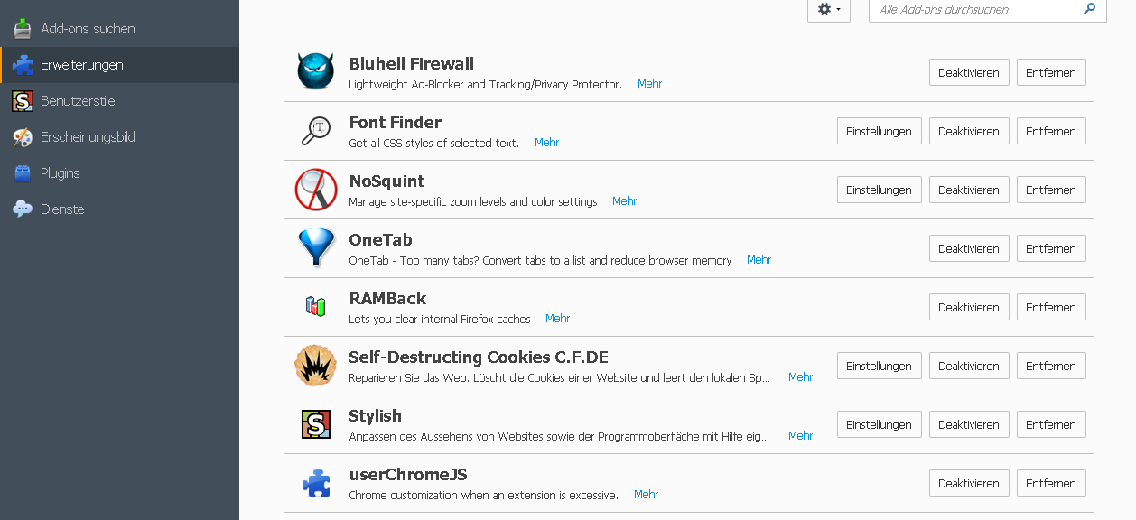This screenshot has width=1136, height=520.
Task: Click the search magnifier icon
Action: pos(1089,9)
